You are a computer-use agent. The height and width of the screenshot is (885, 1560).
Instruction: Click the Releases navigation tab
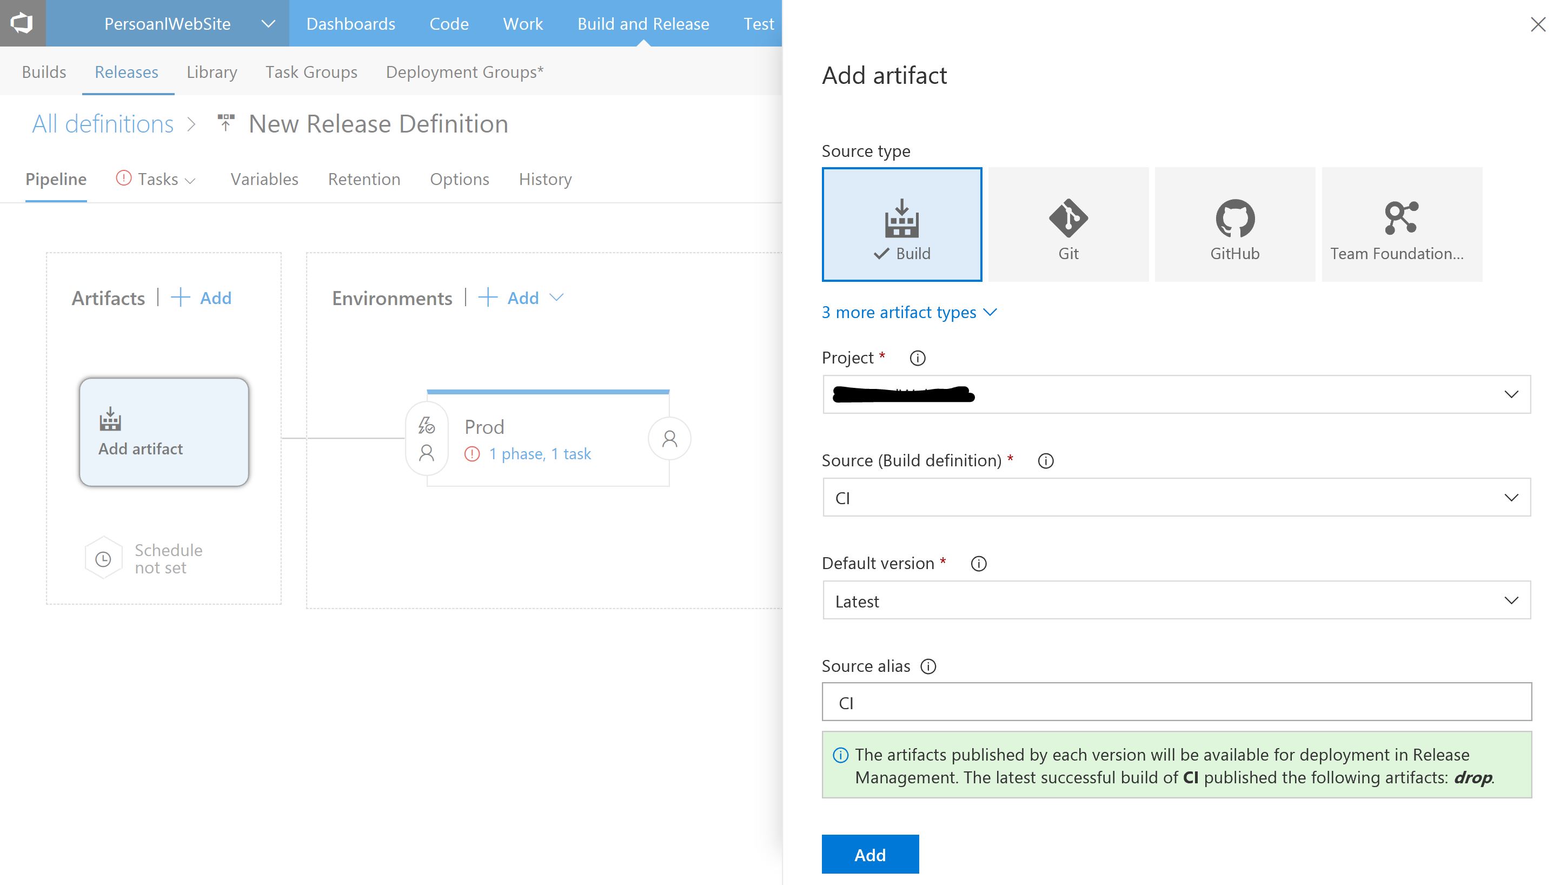[127, 72]
